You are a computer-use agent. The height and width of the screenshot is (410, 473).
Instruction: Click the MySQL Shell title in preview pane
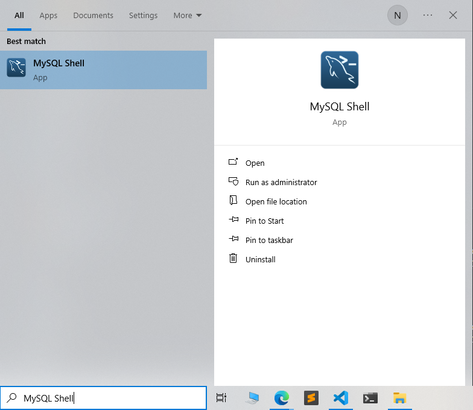(339, 106)
